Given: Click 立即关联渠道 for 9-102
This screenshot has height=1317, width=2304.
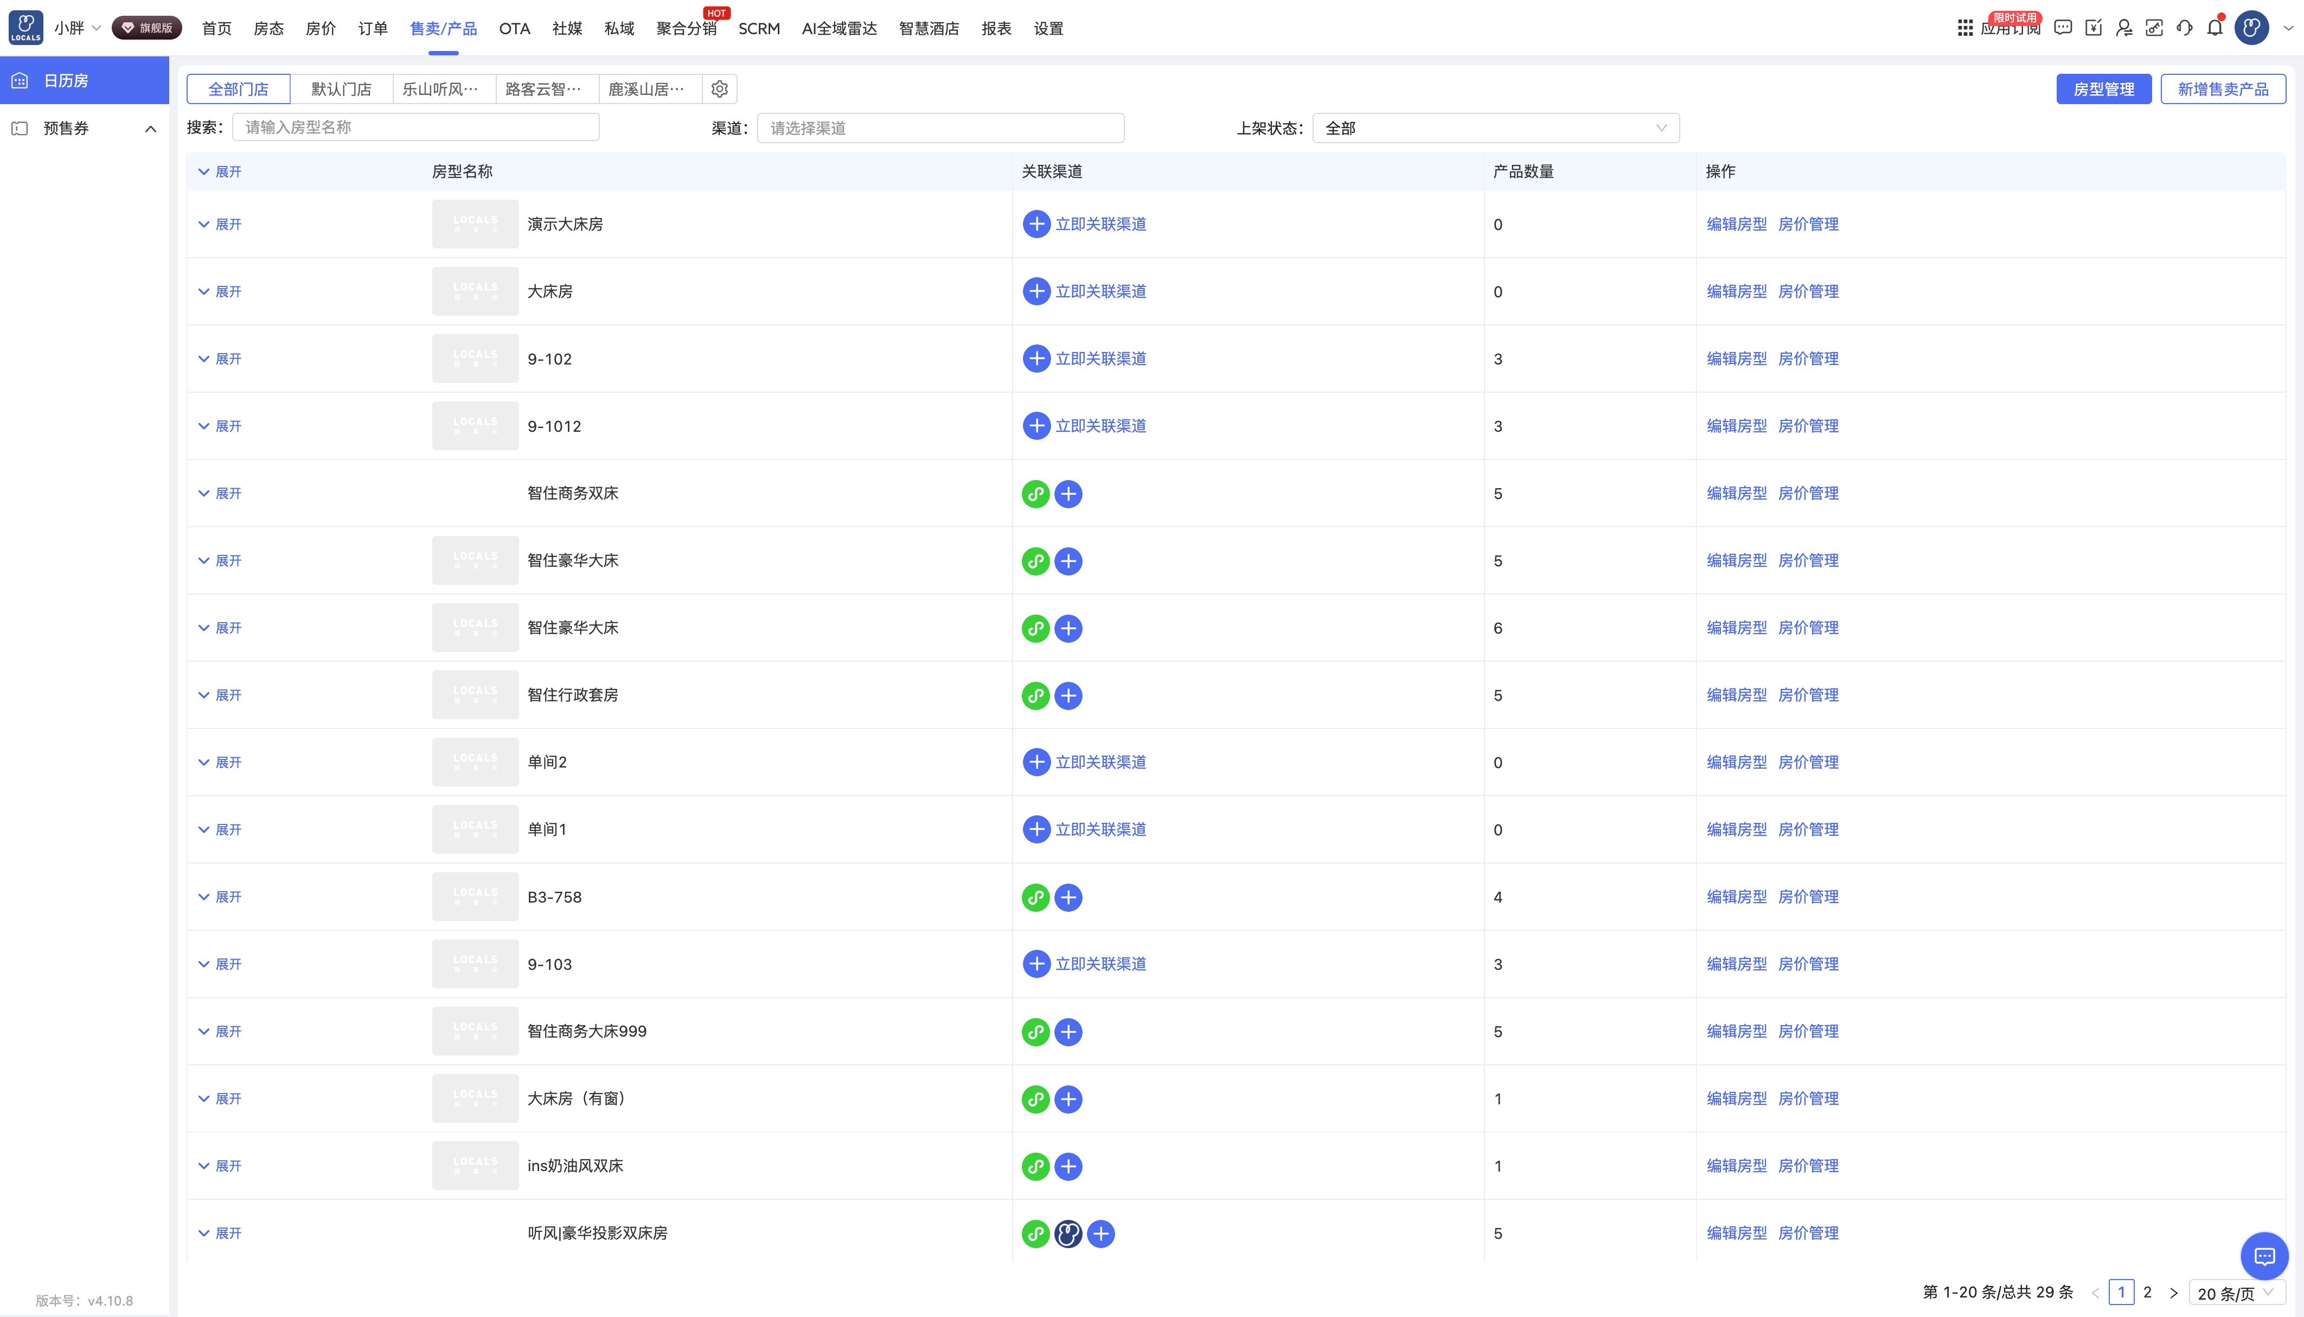Looking at the screenshot, I should pos(1100,359).
